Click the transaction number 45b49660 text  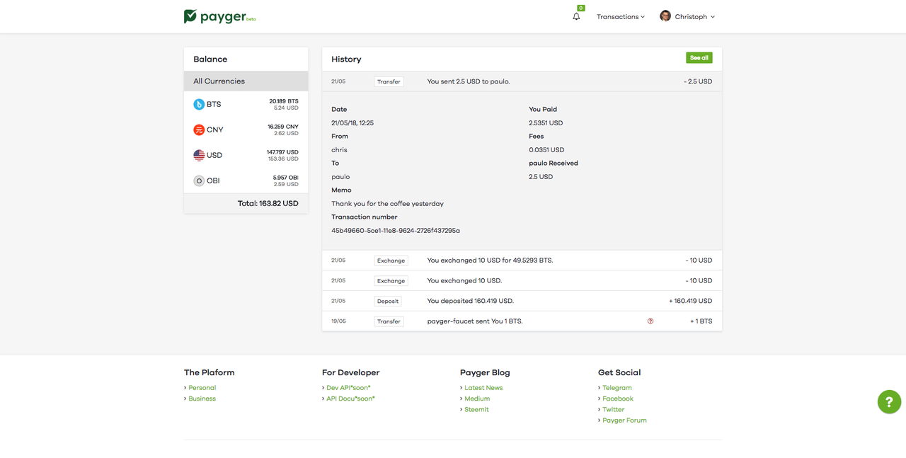click(x=396, y=231)
